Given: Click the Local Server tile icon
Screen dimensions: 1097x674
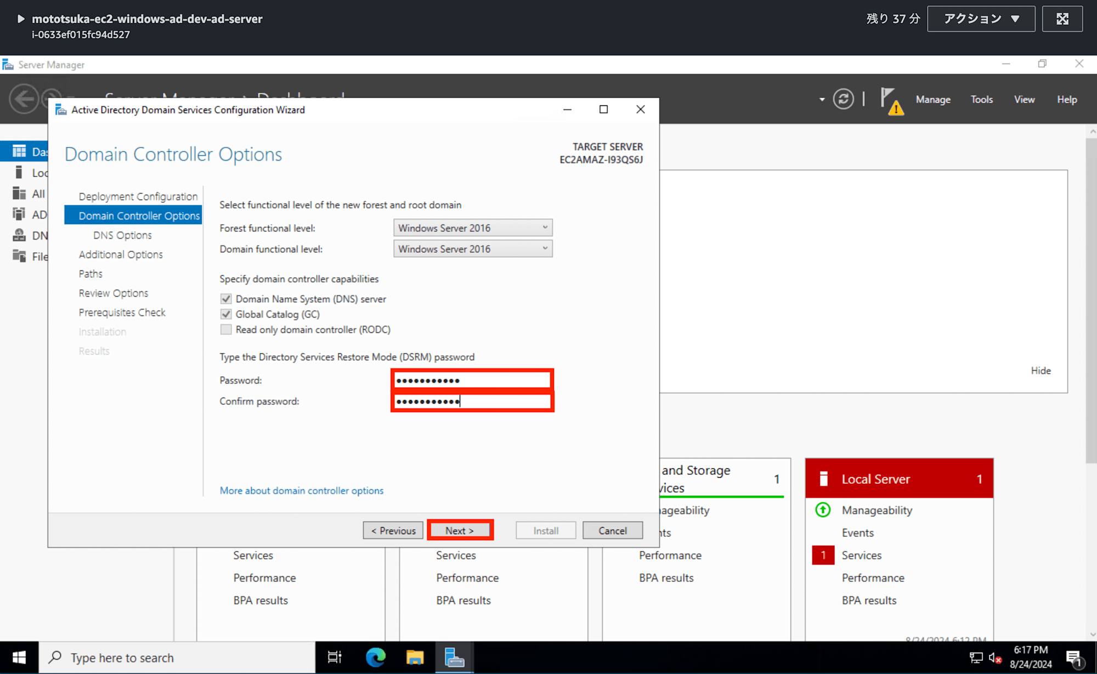Looking at the screenshot, I should click(823, 479).
